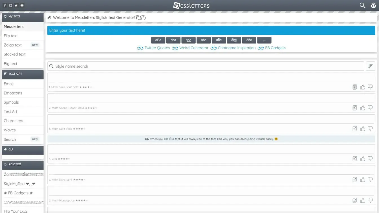Toggle the abc with marks above option
Screen dimensions: 379x213
[249, 40]
